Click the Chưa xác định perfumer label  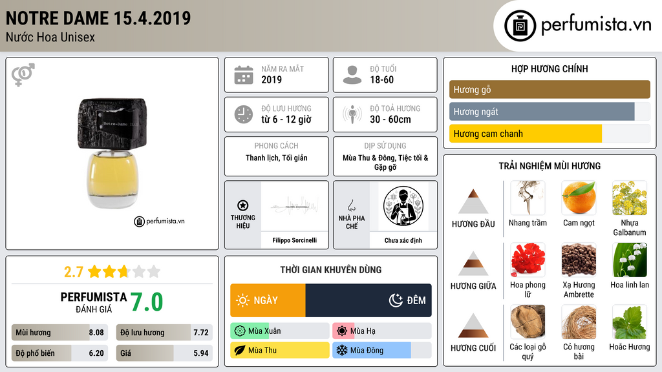point(403,240)
